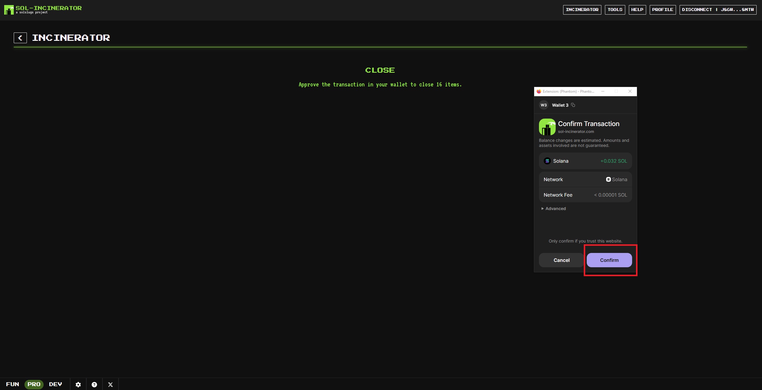Click the back arrow beside INCINERATOR heading
Image resolution: width=762 pixels, height=390 pixels.
[20, 38]
